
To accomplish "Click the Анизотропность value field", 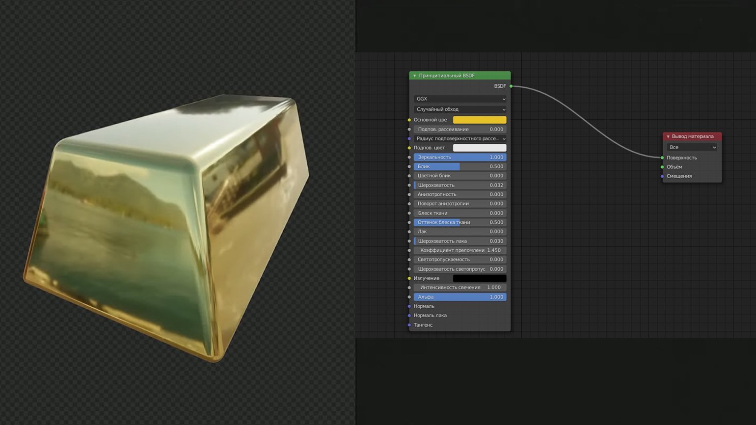I will tap(460, 194).
